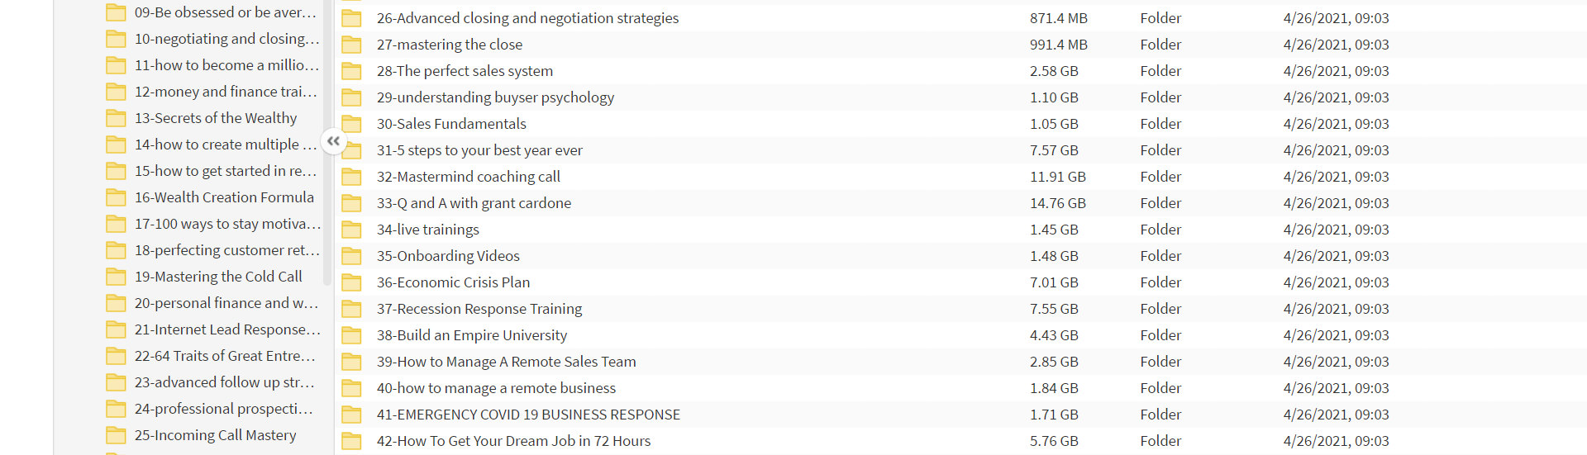The width and height of the screenshot is (1587, 455).
Task: Open 41-EMERGENCY COVID 19 BUSINESS RESPONSE folder
Action: point(528,415)
